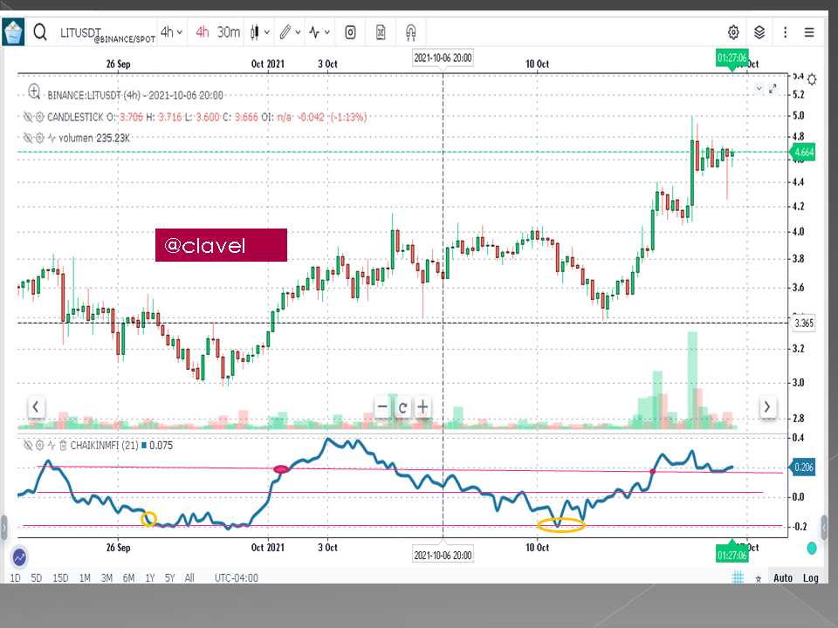Click the price scale settings gear
Image resolution: width=838 pixels, height=628 pixels.
[812, 79]
